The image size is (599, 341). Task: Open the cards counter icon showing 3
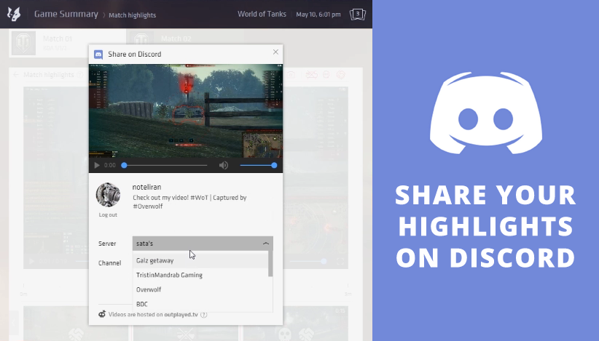(358, 15)
